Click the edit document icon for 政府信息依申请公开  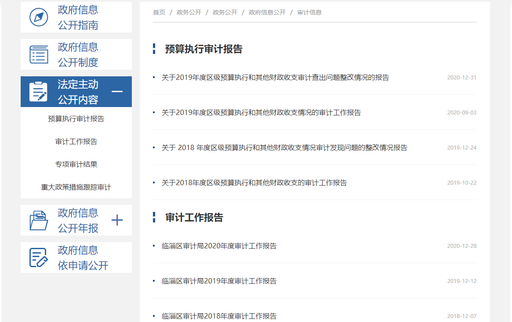tap(38, 258)
